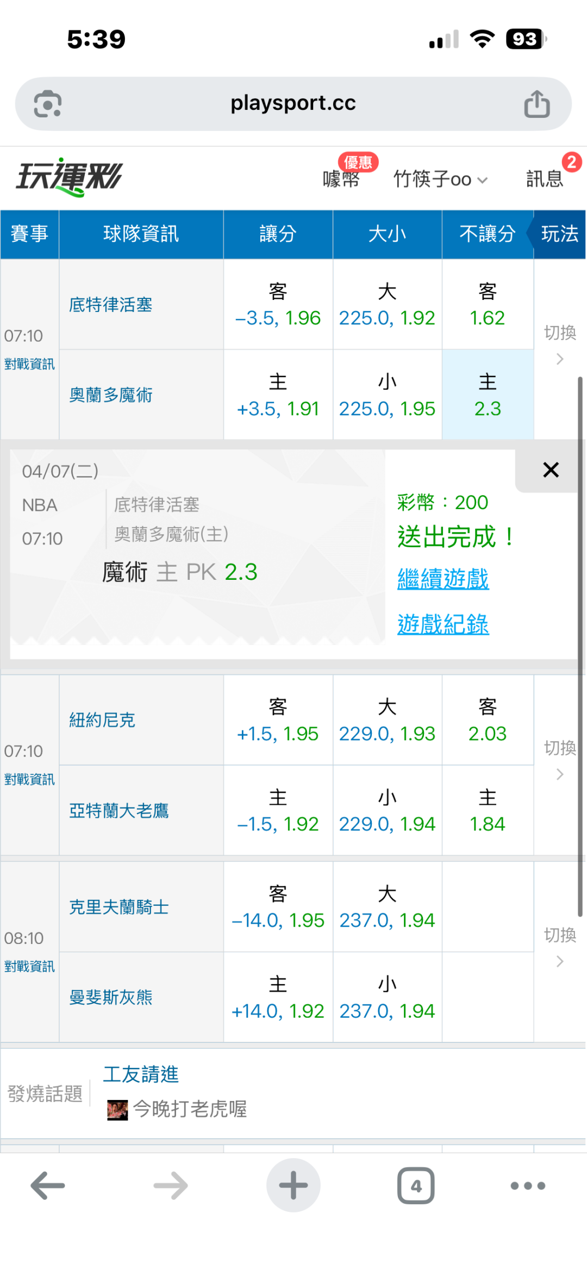Pick 客 -14.0, 1.95 spread for Cavaliers
This screenshot has height=1270, width=587.
click(278, 907)
